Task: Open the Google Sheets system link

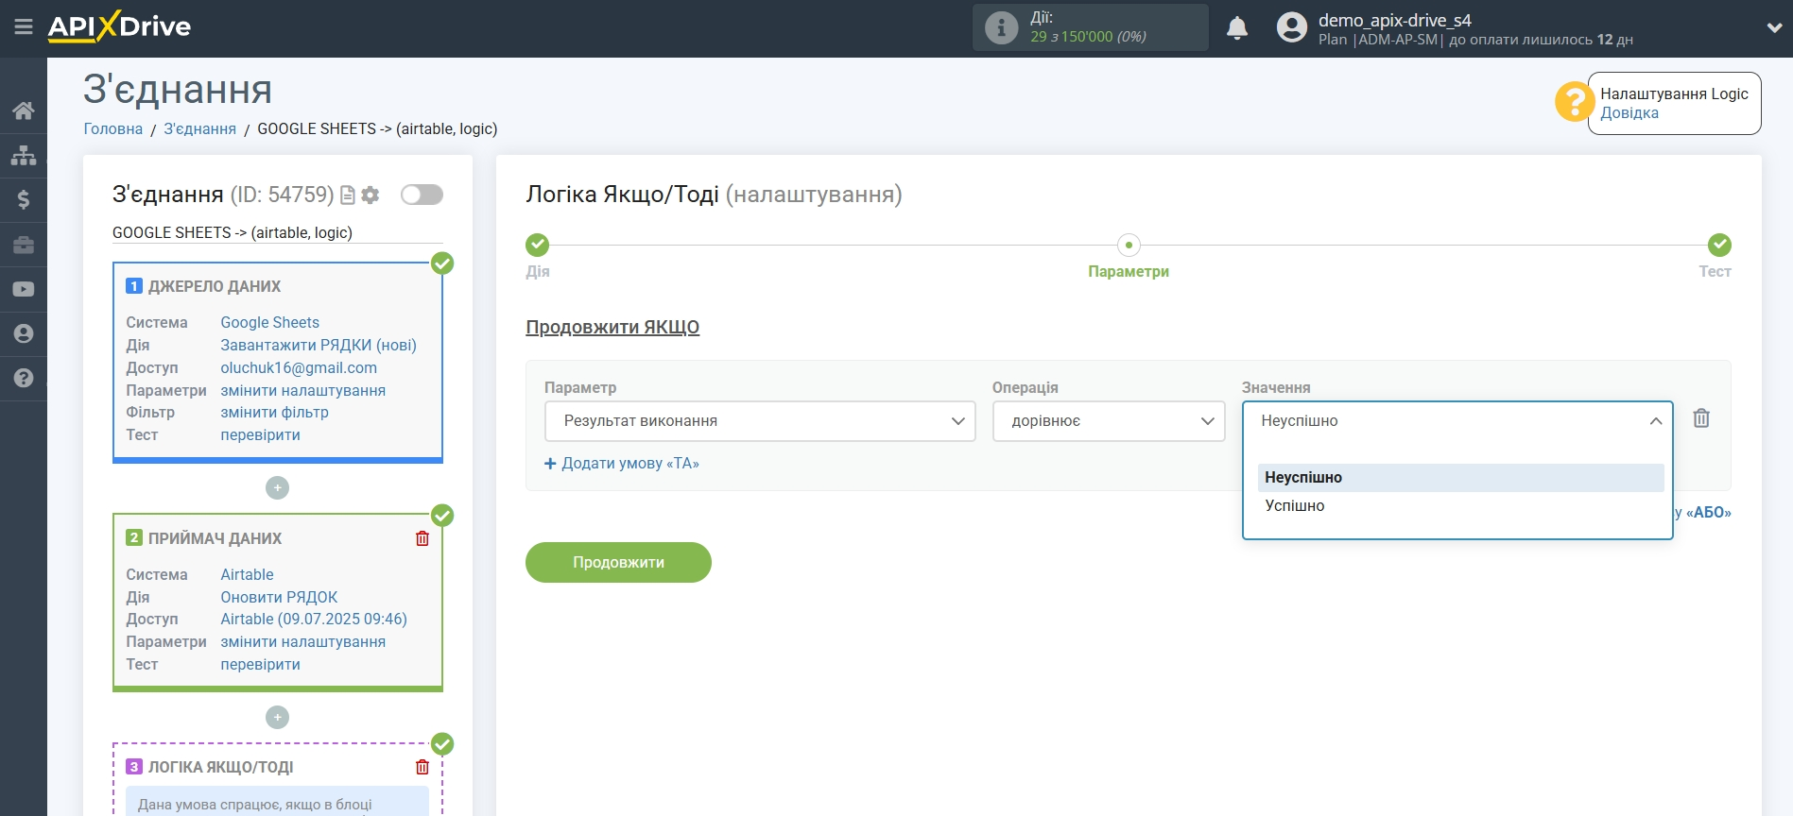Action: 270,323
